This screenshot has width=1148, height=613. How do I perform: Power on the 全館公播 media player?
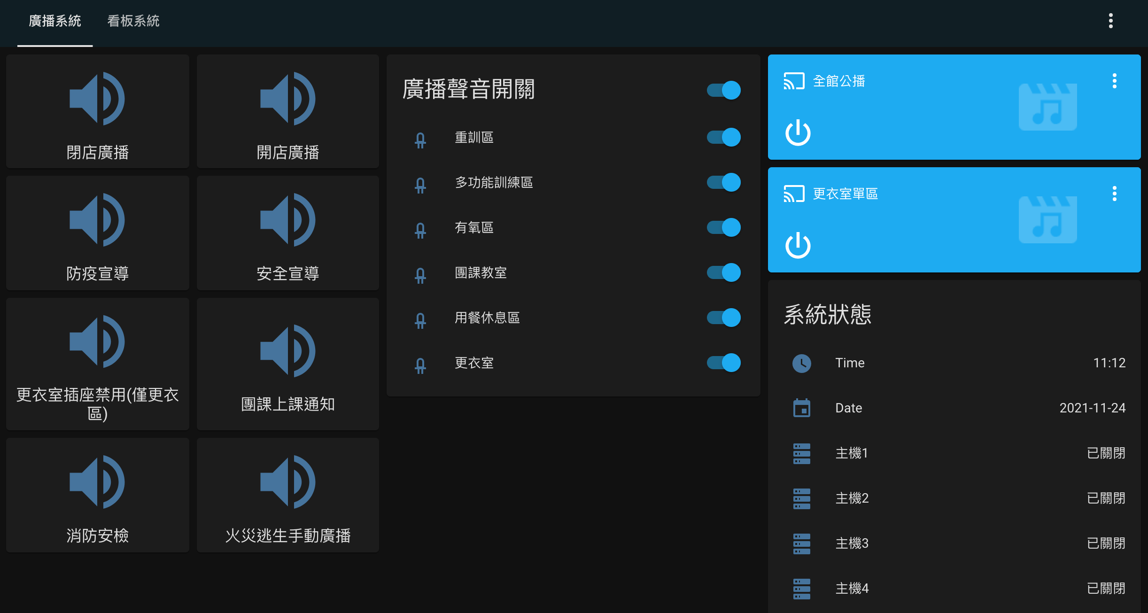click(798, 133)
